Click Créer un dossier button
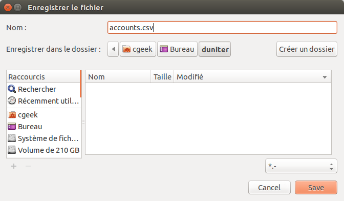Viewport: 344px width, 201px height. coord(307,49)
